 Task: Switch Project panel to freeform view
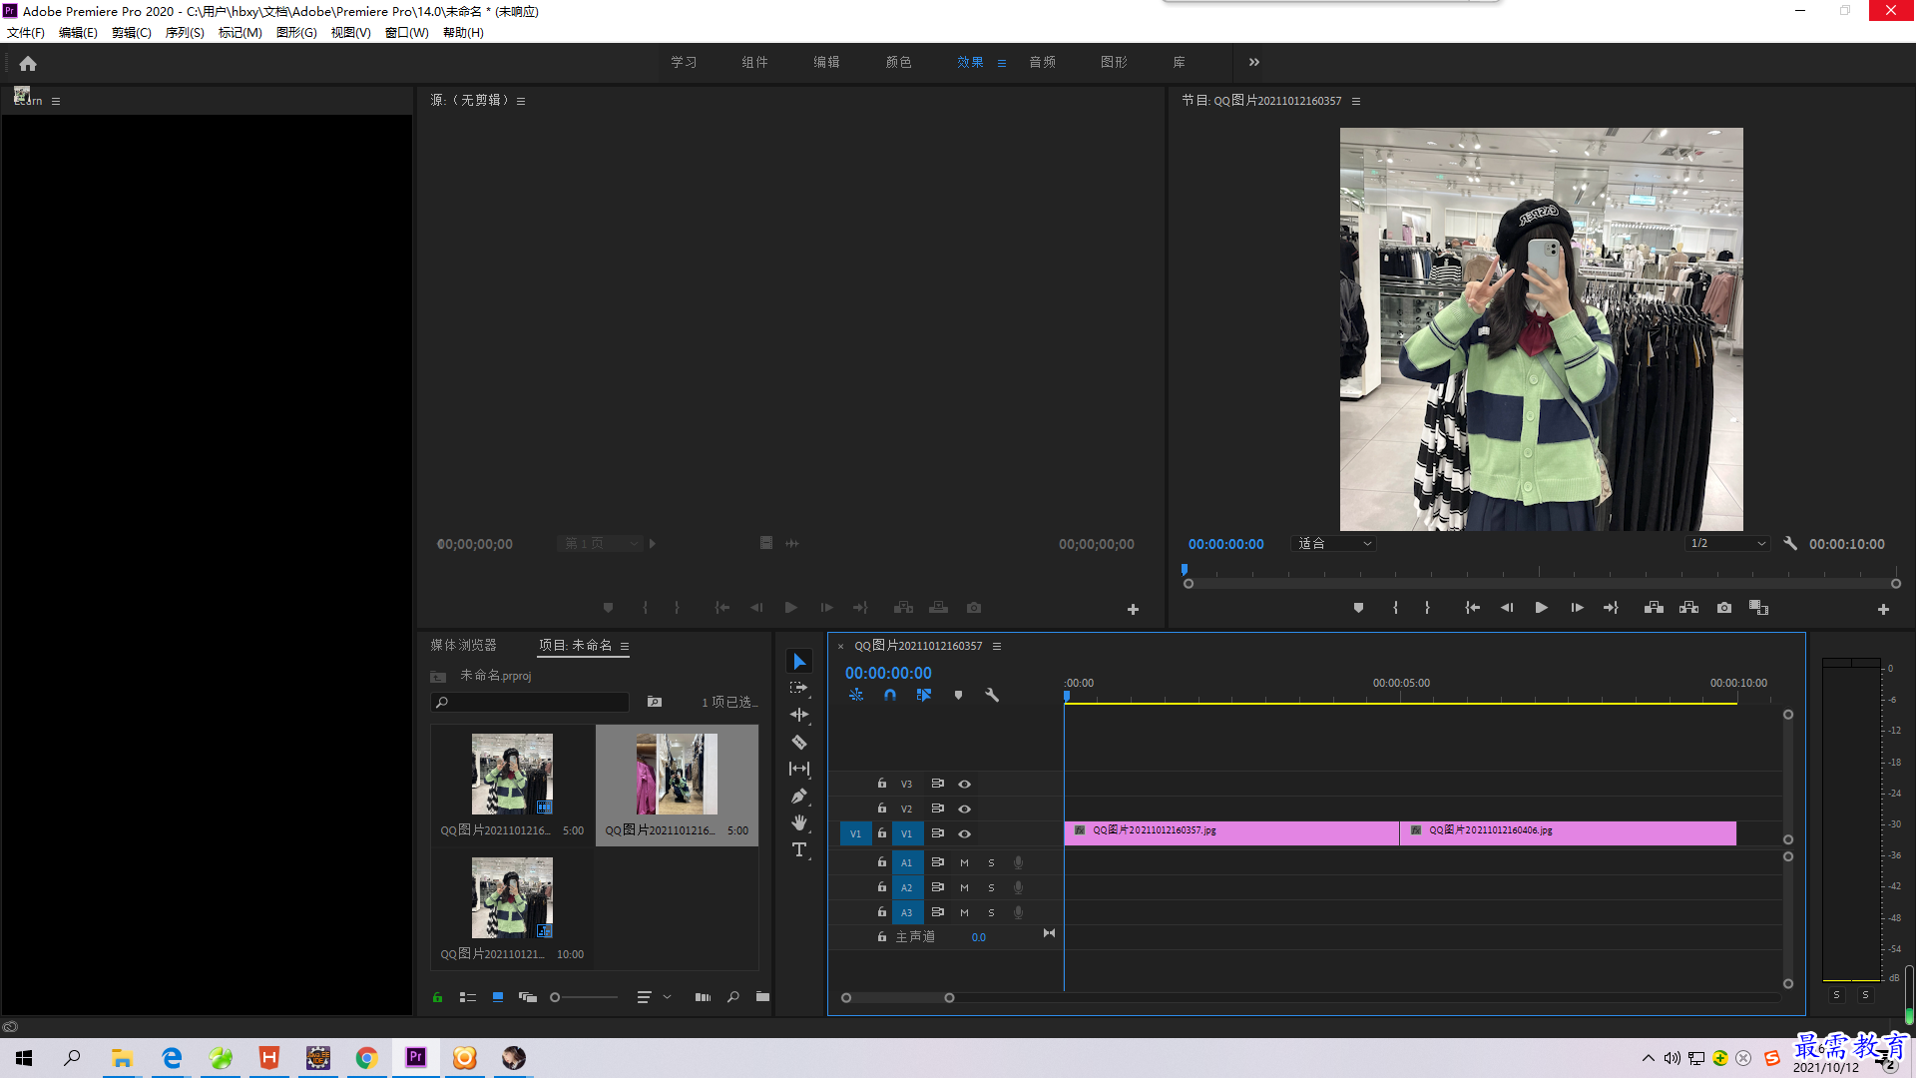tap(528, 997)
